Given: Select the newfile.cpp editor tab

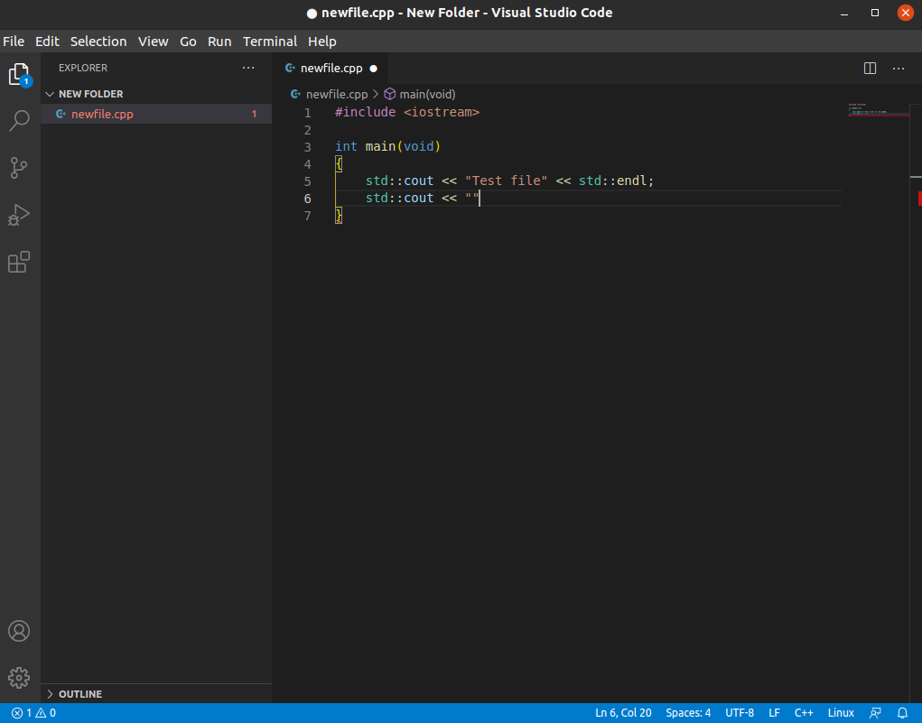Looking at the screenshot, I should tap(331, 68).
